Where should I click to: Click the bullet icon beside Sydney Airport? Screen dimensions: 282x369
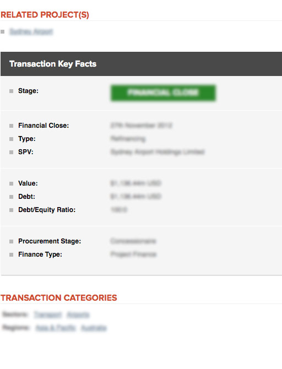coord(3,31)
